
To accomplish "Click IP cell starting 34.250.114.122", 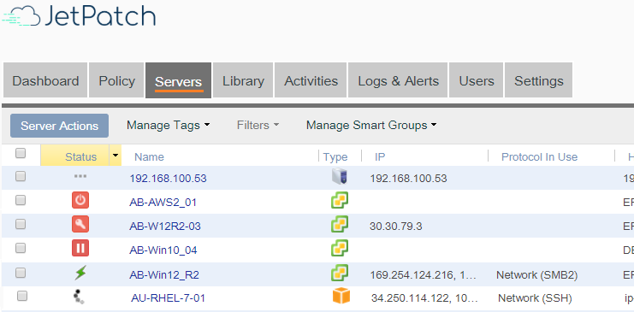I will (x=424, y=298).
